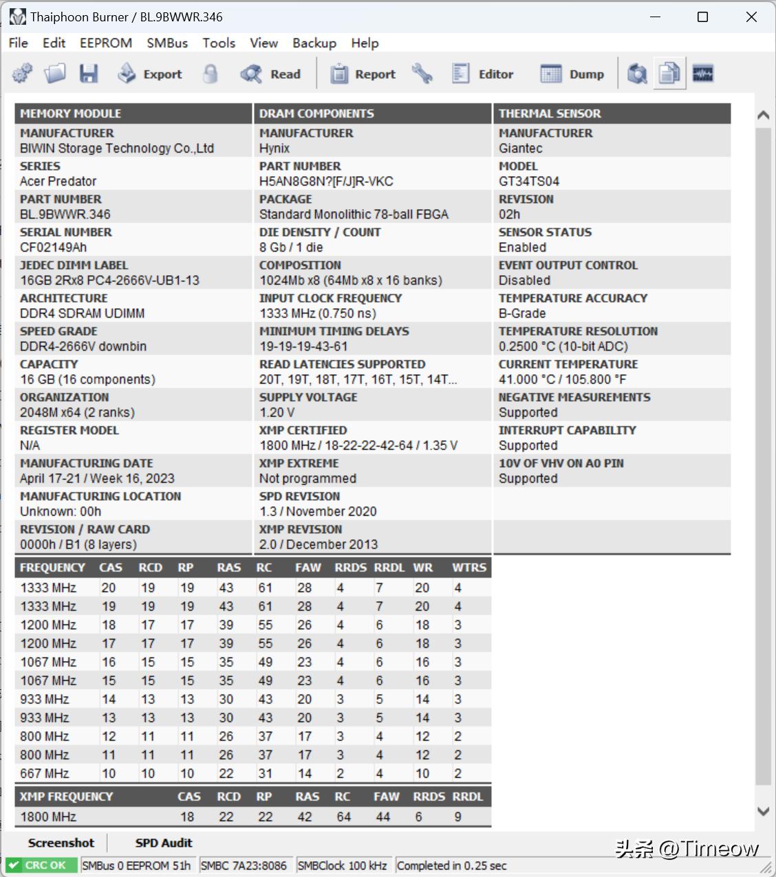Click the serial number CF02149Ah

[x=54, y=247]
